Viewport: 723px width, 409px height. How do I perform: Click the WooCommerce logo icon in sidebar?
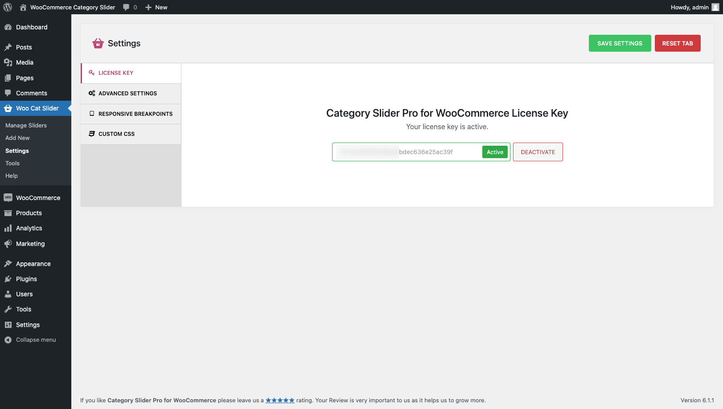pyautogui.click(x=8, y=198)
